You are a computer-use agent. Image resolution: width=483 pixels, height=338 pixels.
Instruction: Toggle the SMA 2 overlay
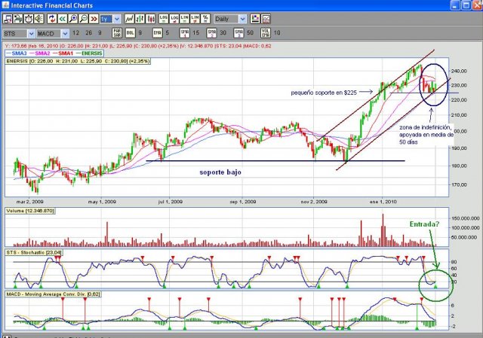pos(212,33)
